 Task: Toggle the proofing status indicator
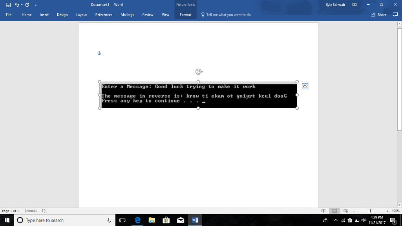44,211
